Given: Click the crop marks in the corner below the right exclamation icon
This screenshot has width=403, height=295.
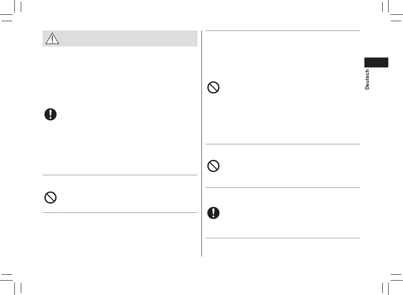Looking at the screenshot, I should click(392, 284).
